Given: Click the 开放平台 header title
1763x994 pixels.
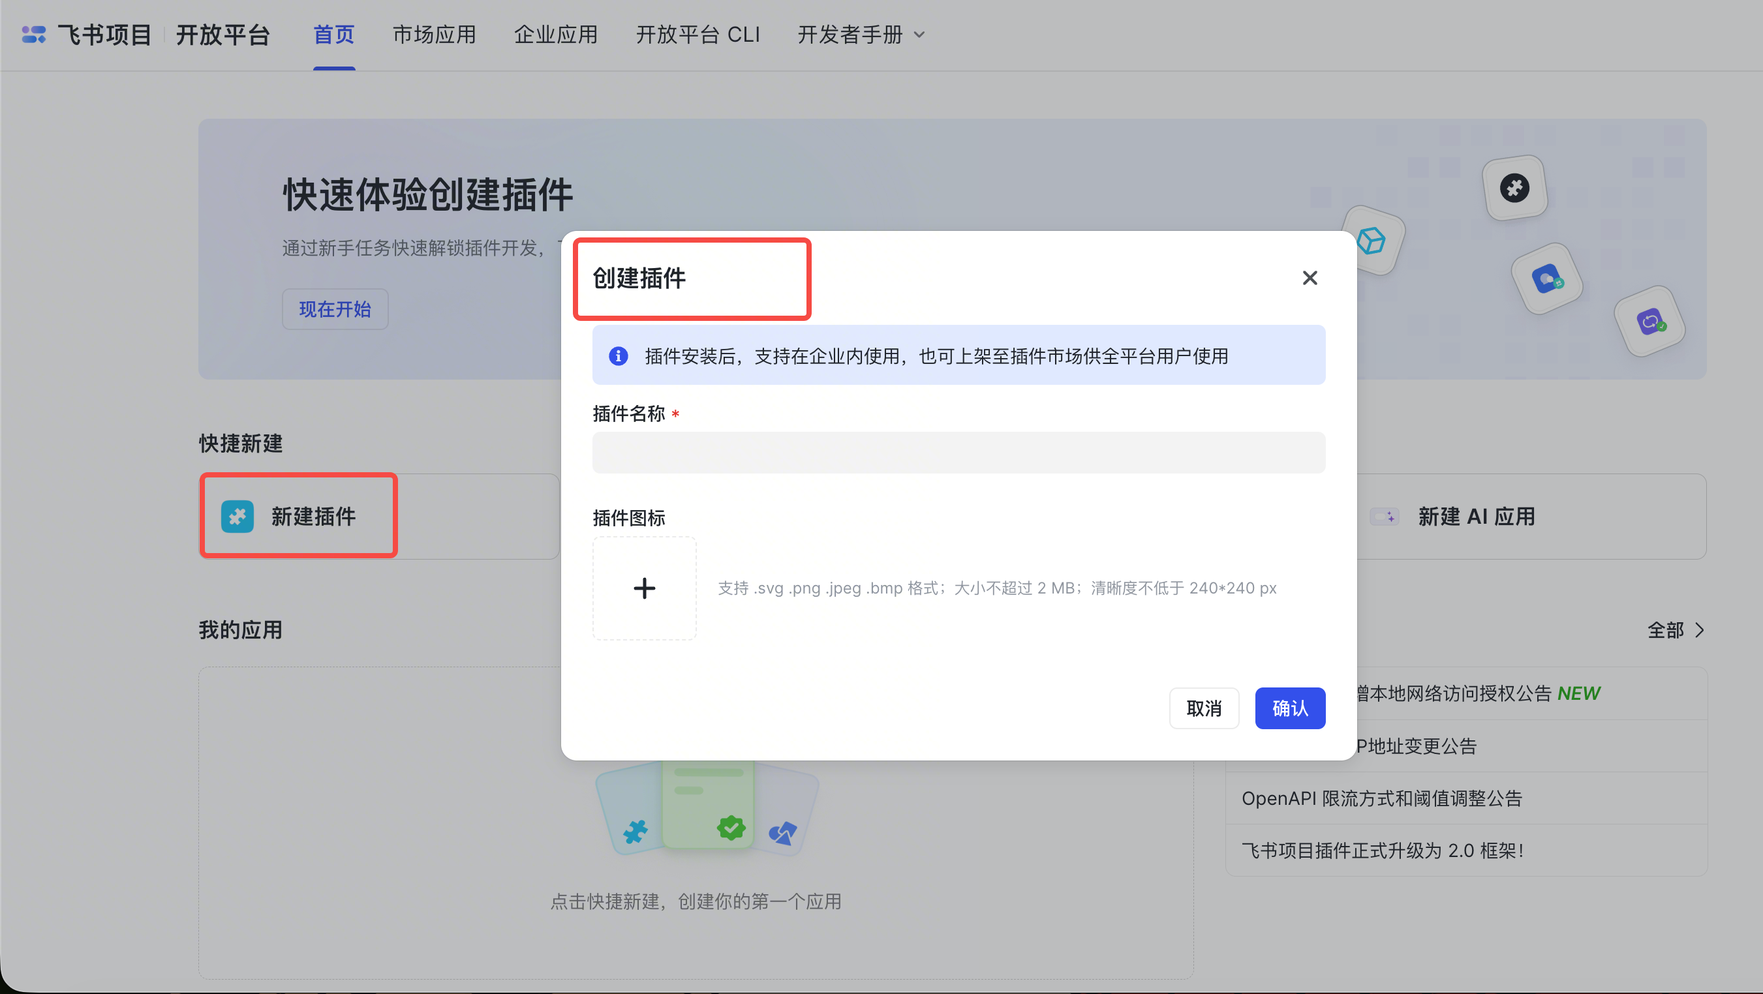Looking at the screenshot, I should tap(223, 34).
